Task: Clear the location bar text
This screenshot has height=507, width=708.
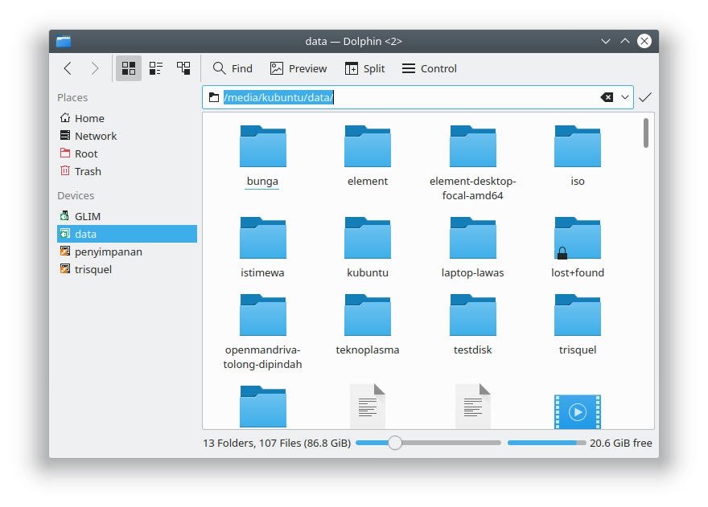Action: click(x=607, y=97)
